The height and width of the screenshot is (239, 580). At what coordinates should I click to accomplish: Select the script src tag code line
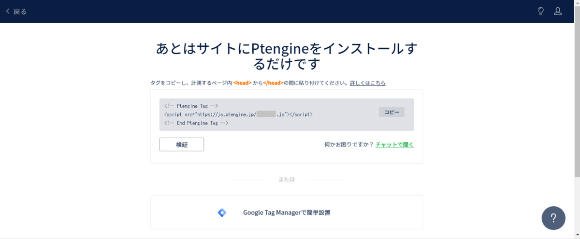point(238,114)
